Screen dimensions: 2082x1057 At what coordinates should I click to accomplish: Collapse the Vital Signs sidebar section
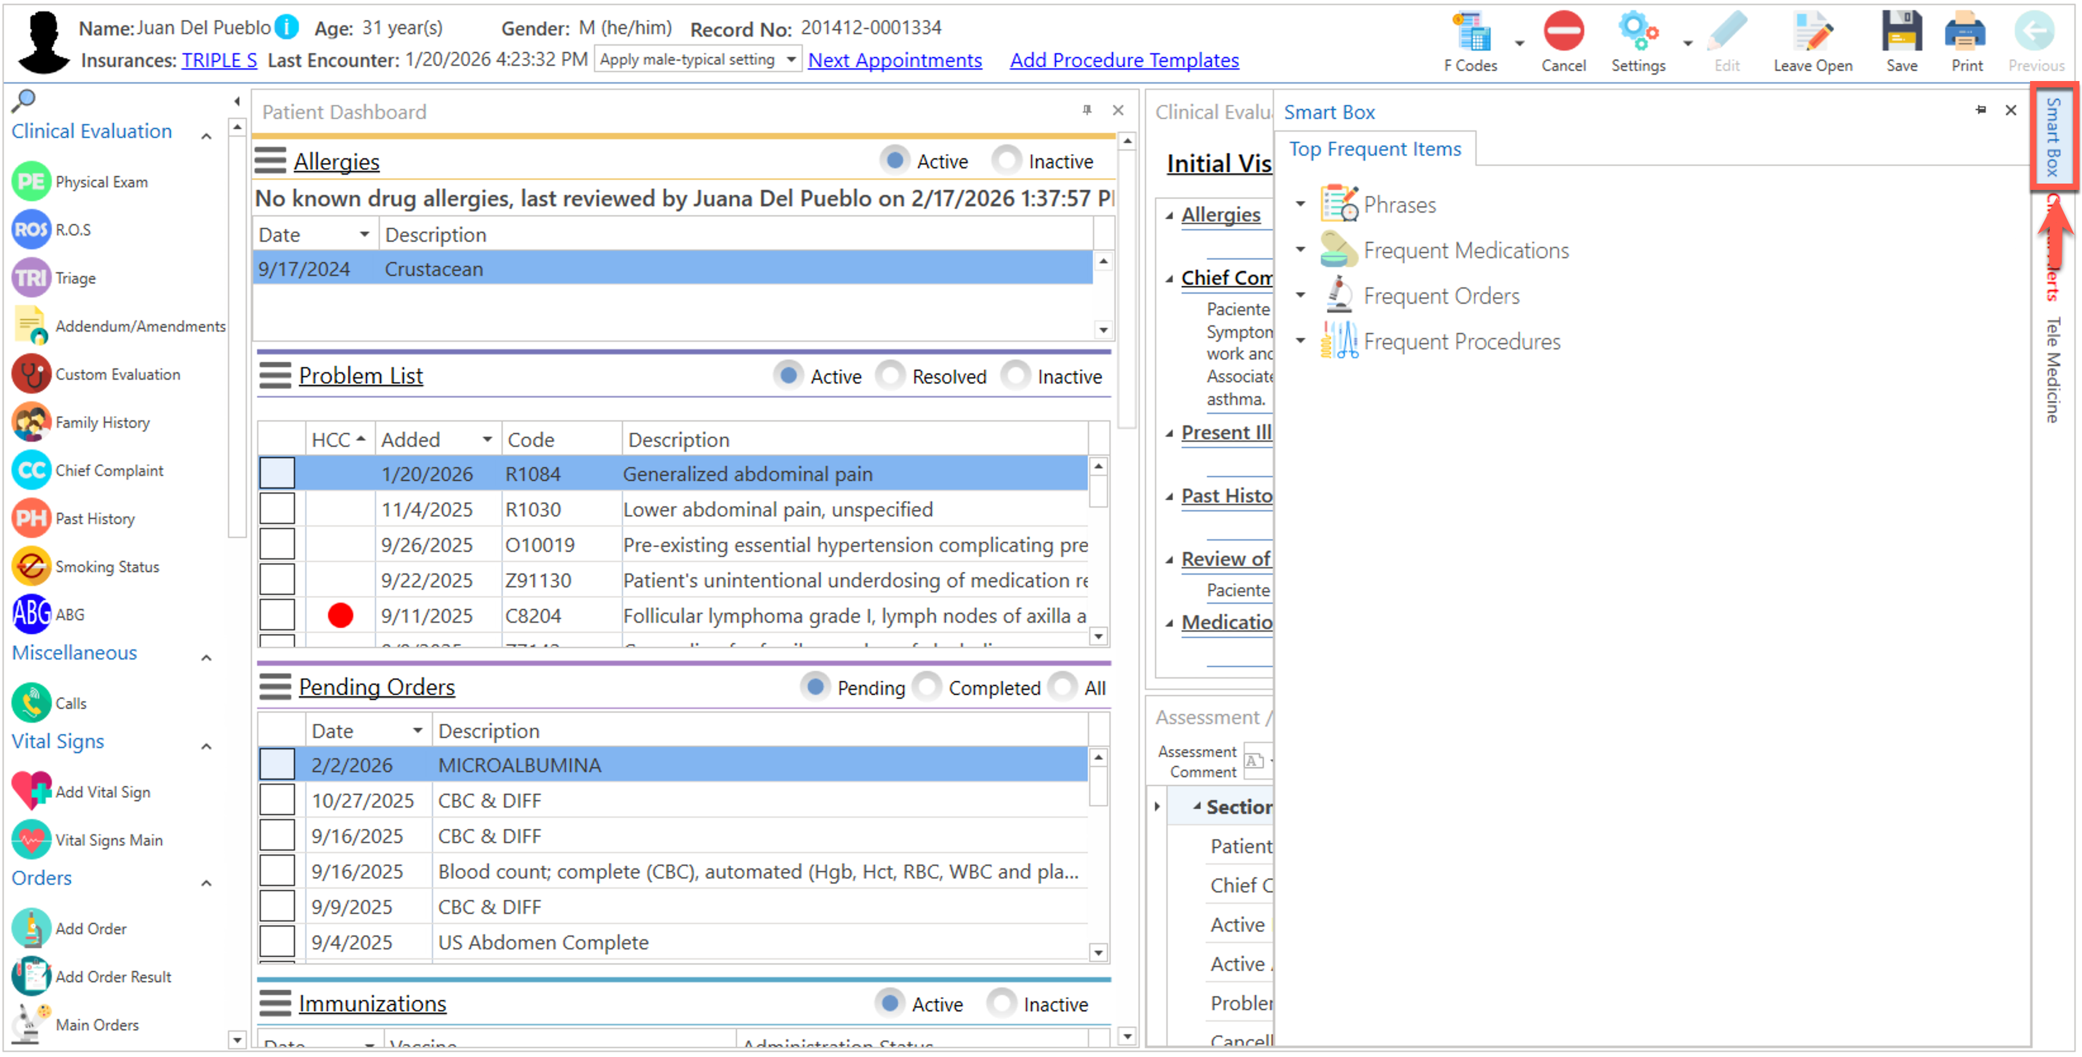click(206, 746)
